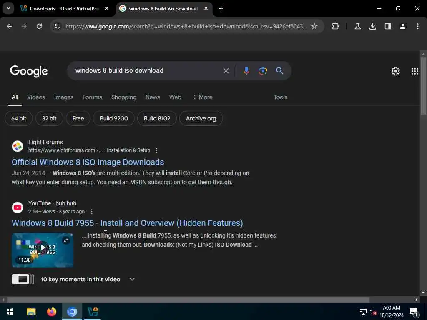
Task: Switch to Web results
Action: [x=175, y=97]
